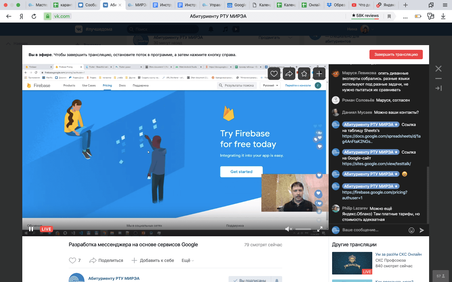The width and height of the screenshot is (452, 282).
Task: Toggle notifications bell beside Вы подписаны
Action: coord(277,279)
